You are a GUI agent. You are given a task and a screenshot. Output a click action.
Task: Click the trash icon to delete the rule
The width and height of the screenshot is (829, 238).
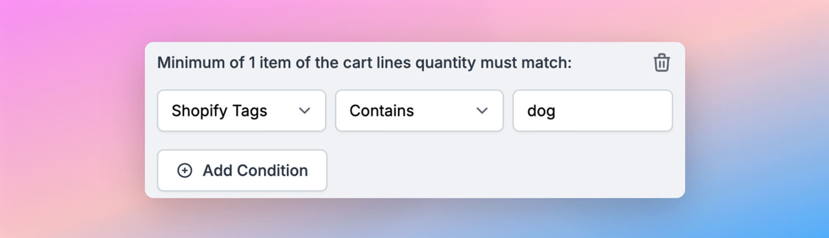point(661,63)
